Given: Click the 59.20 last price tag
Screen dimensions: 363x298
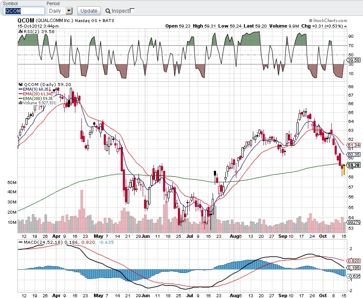Looking at the screenshot, I should coord(354,165).
